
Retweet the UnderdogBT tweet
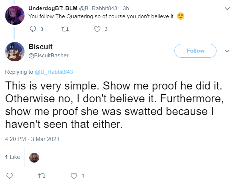click(65, 29)
